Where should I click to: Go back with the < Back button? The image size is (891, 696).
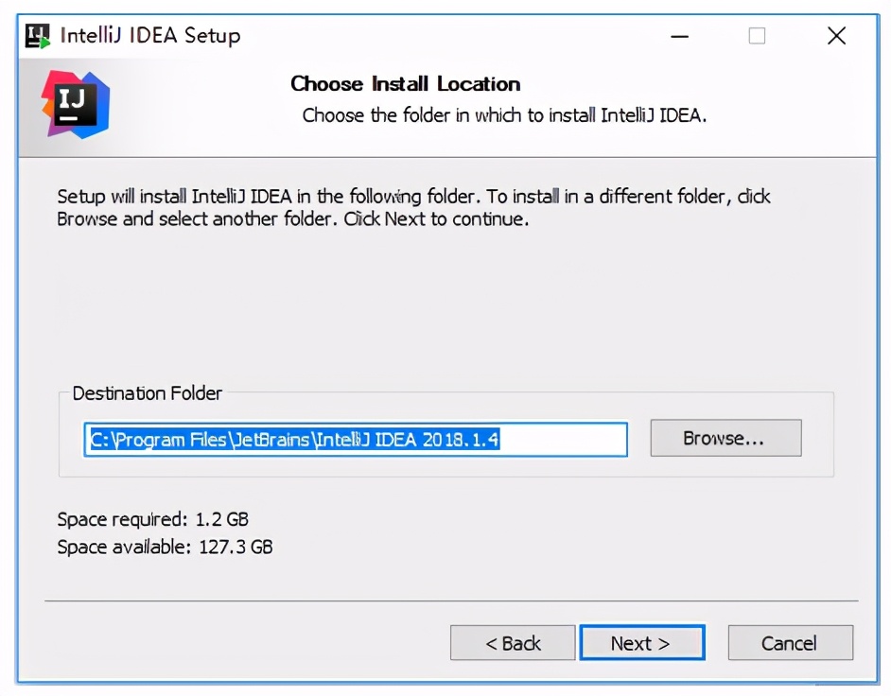513,643
